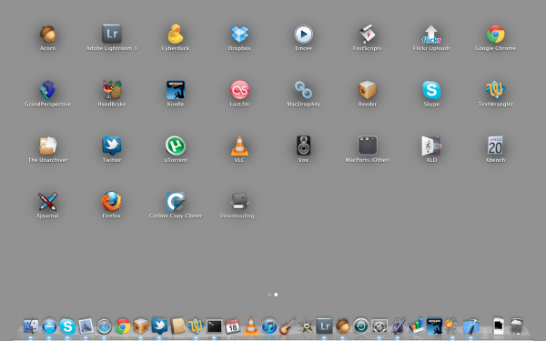
Task: Click Google Chrome in the Dock
Action: click(123, 326)
